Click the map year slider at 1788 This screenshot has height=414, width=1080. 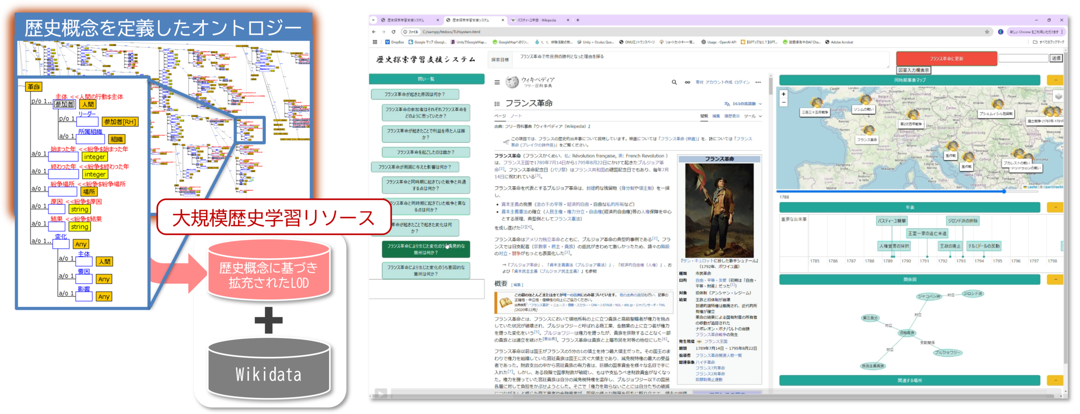pos(1004,192)
